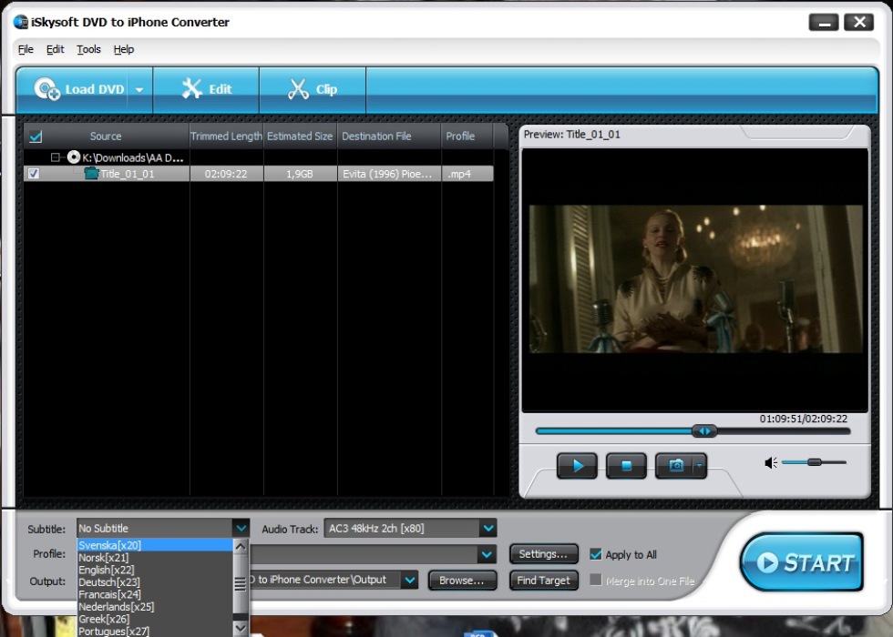Open the Edit tool in the toolbar
This screenshot has width=893, height=637.
[206, 89]
